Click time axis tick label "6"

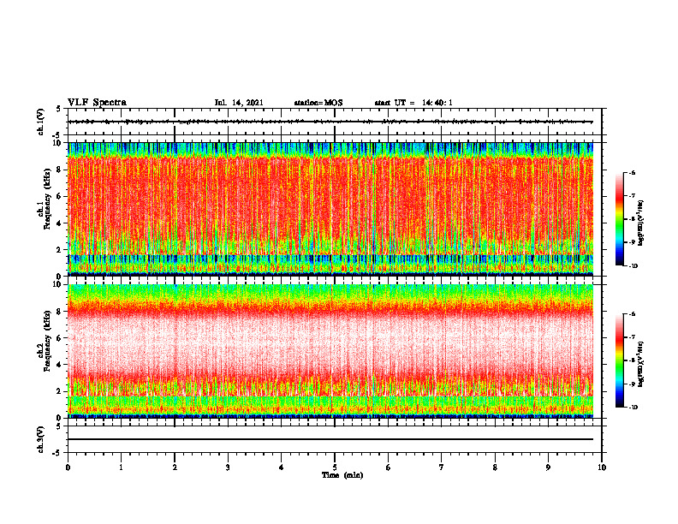click(x=389, y=467)
